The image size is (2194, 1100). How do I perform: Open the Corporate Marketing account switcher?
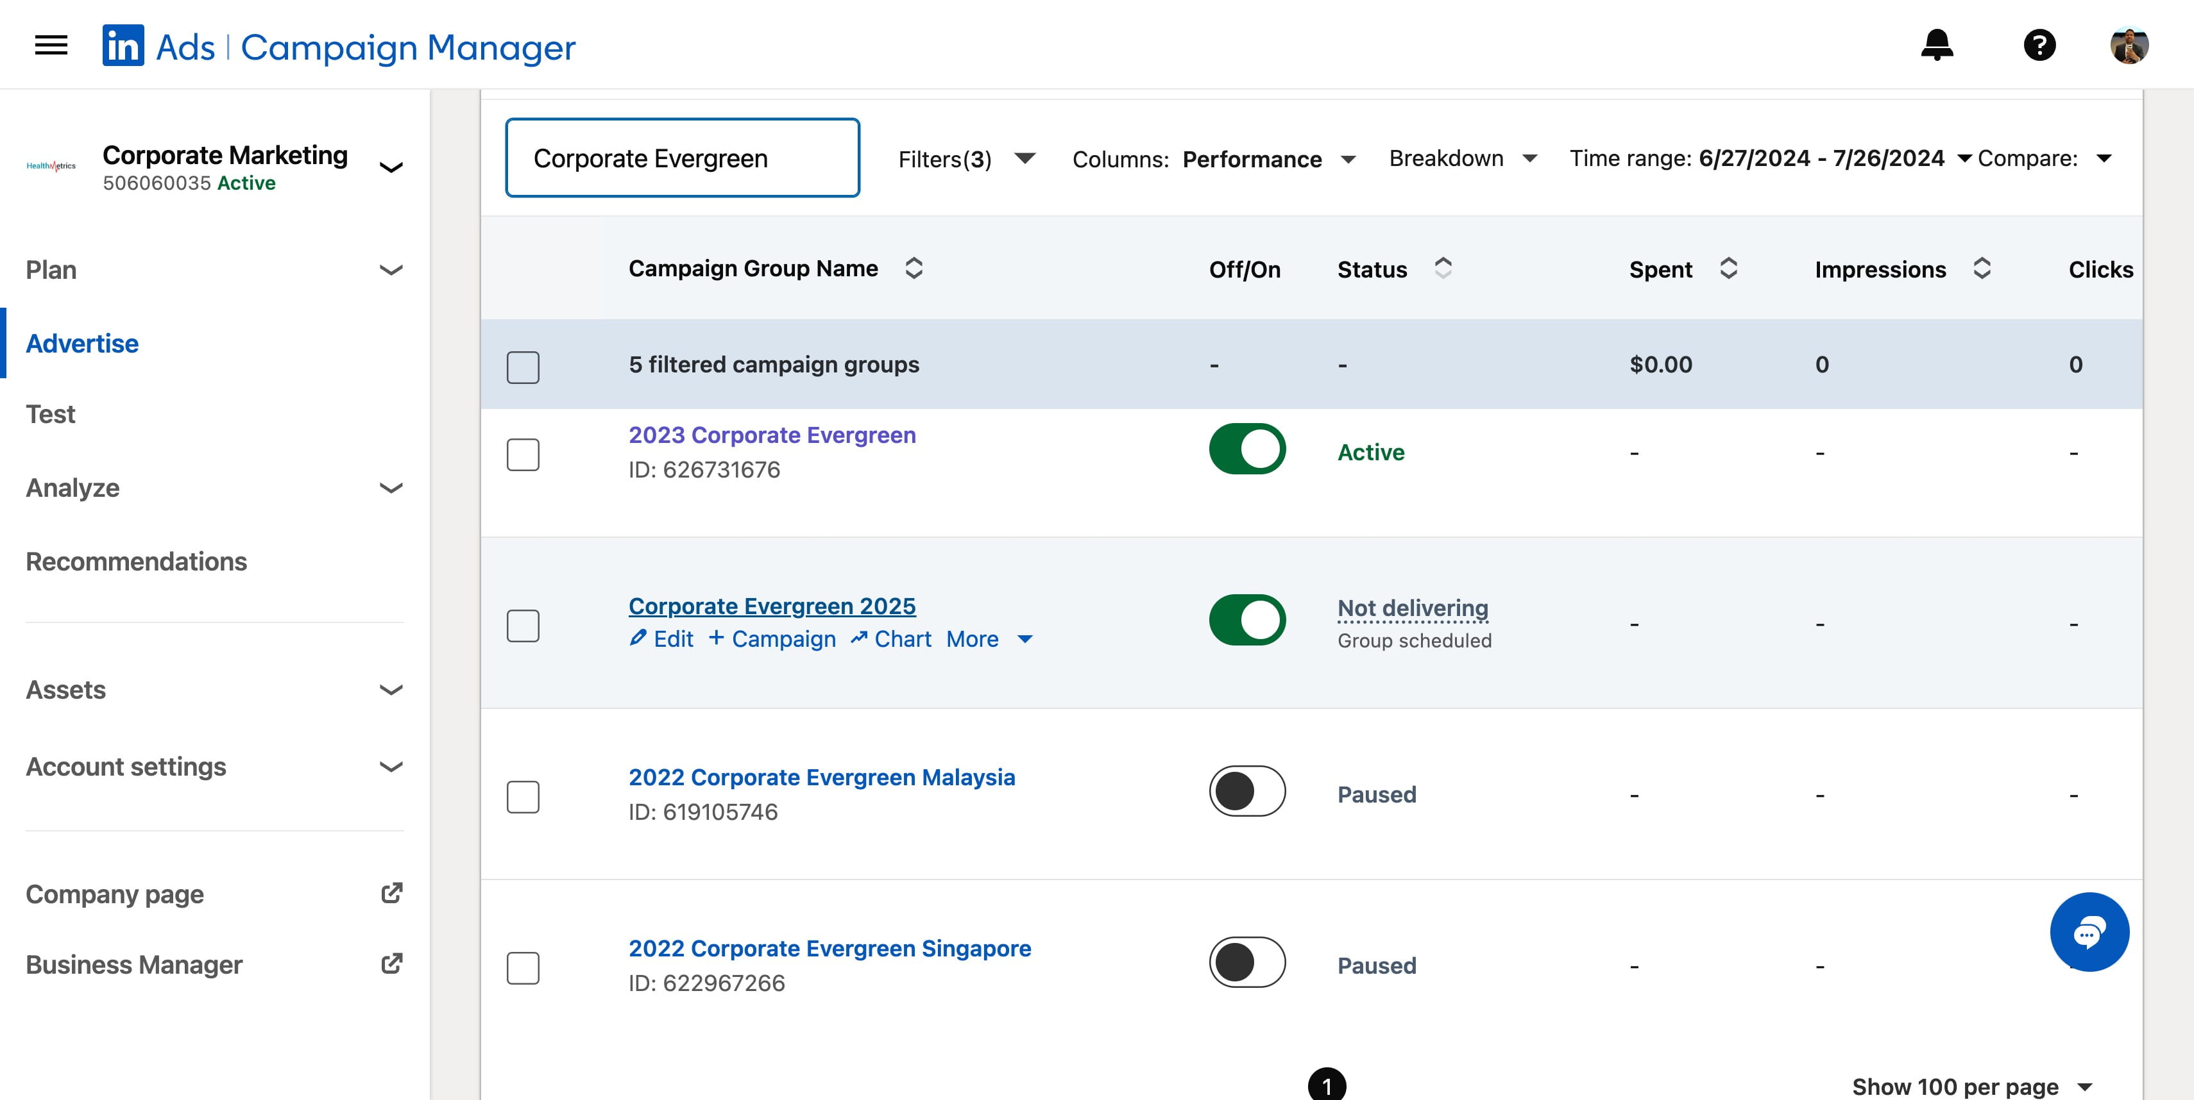tap(391, 167)
